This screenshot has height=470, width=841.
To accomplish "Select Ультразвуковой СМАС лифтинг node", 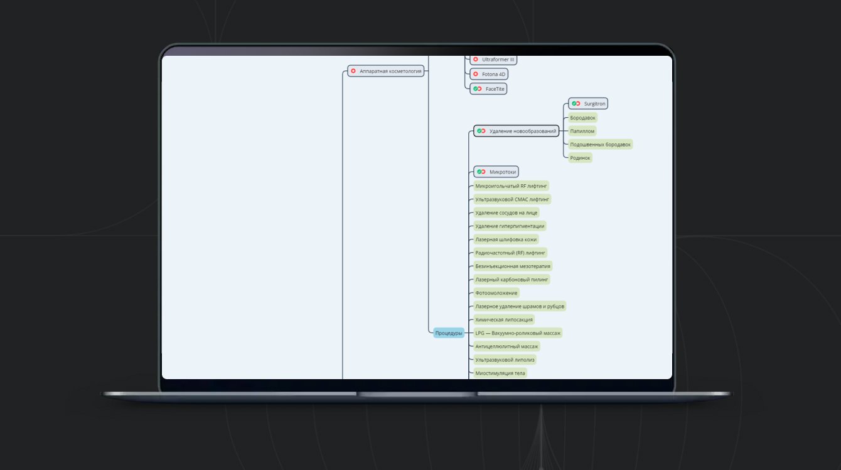I will point(512,199).
